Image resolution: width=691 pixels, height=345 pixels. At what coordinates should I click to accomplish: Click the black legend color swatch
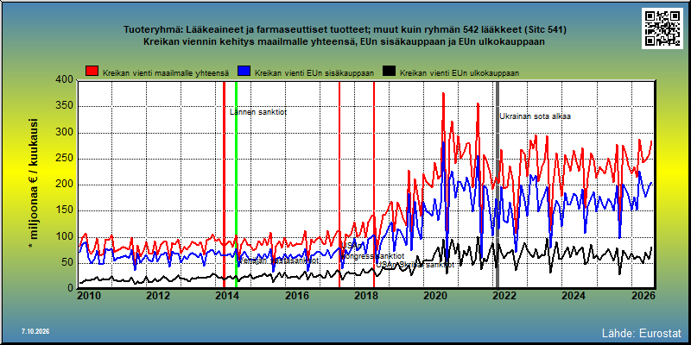[390, 72]
